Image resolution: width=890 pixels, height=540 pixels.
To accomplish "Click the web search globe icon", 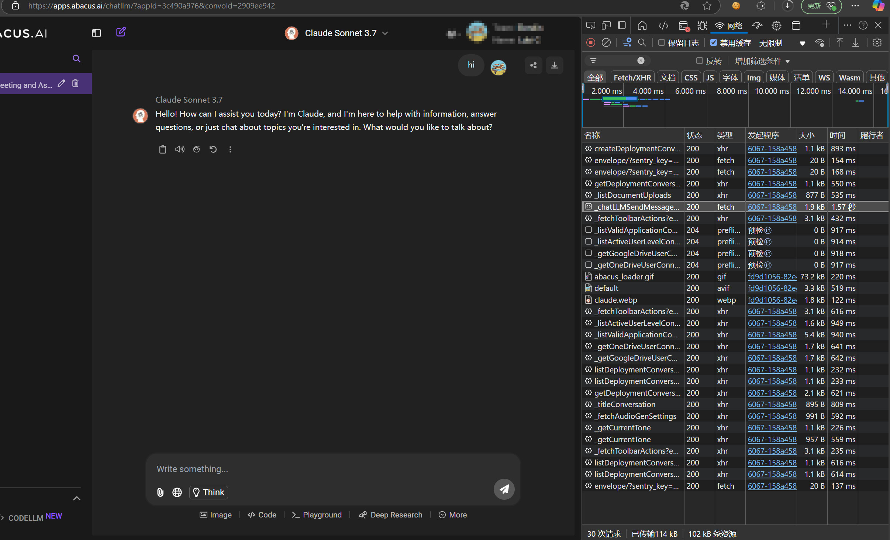I will (177, 492).
